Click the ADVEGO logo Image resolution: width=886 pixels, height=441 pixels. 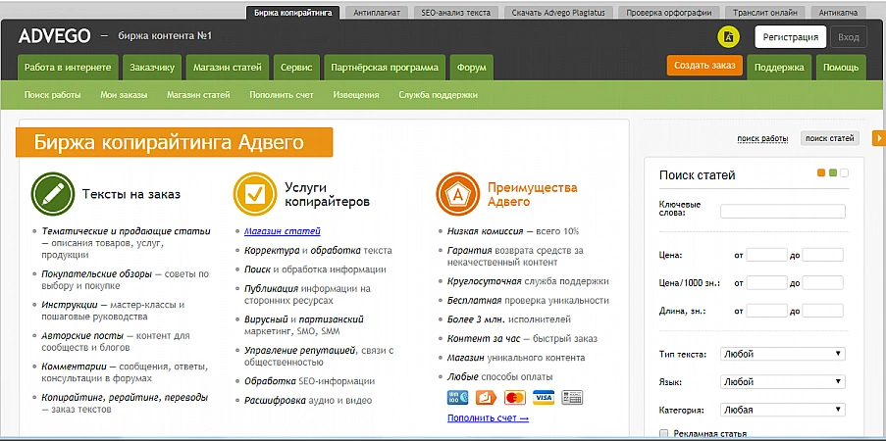(54, 37)
